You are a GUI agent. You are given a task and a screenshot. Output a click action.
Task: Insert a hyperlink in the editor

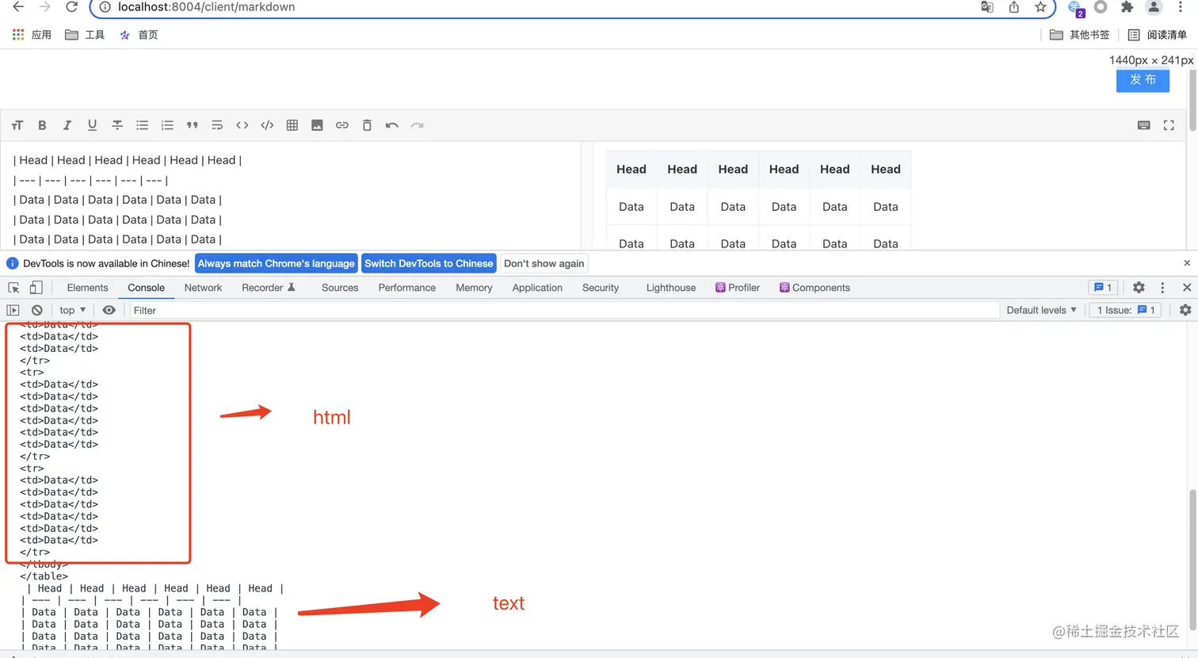pos(342,125)
